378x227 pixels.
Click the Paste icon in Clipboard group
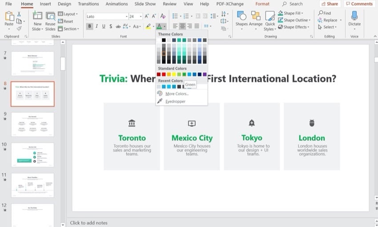(x=9, y=17)
